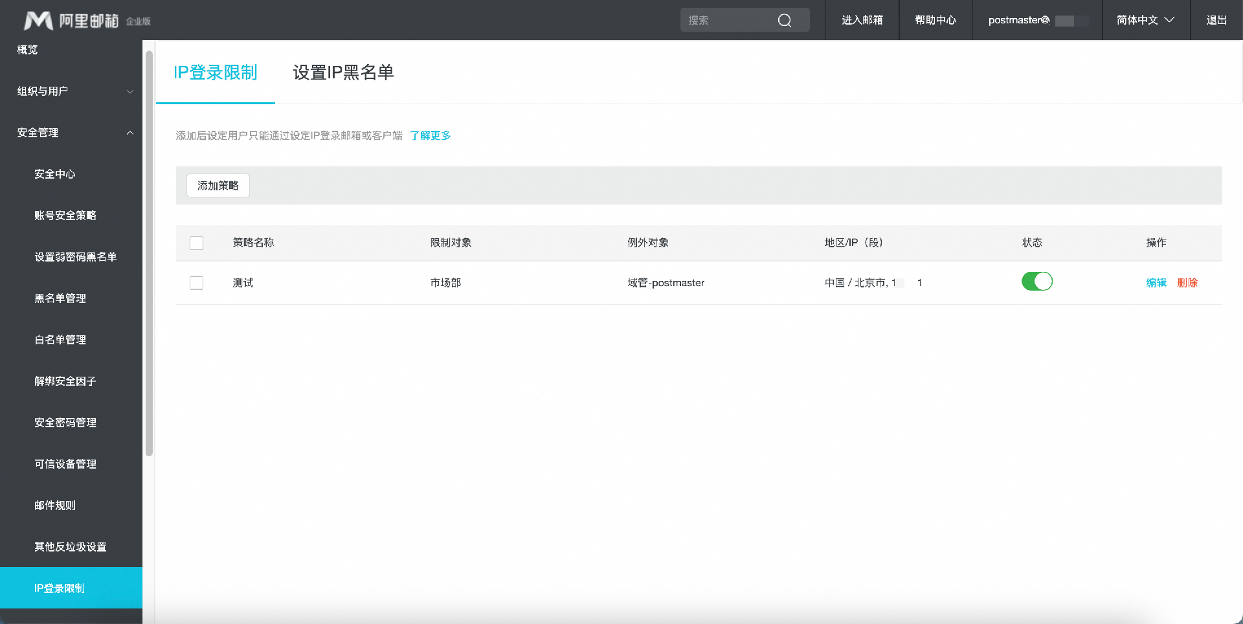Click the search magnifier icon
Screen dimensions: 1243x624
[785, 20]
